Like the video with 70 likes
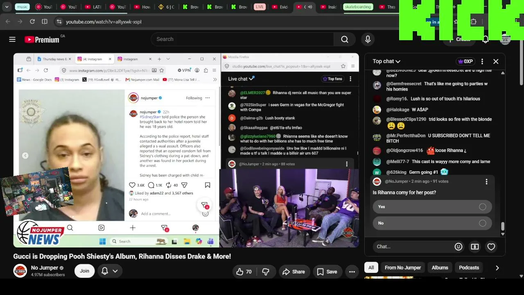The height and width of the screenshot is (295, 524). [244, 272]
